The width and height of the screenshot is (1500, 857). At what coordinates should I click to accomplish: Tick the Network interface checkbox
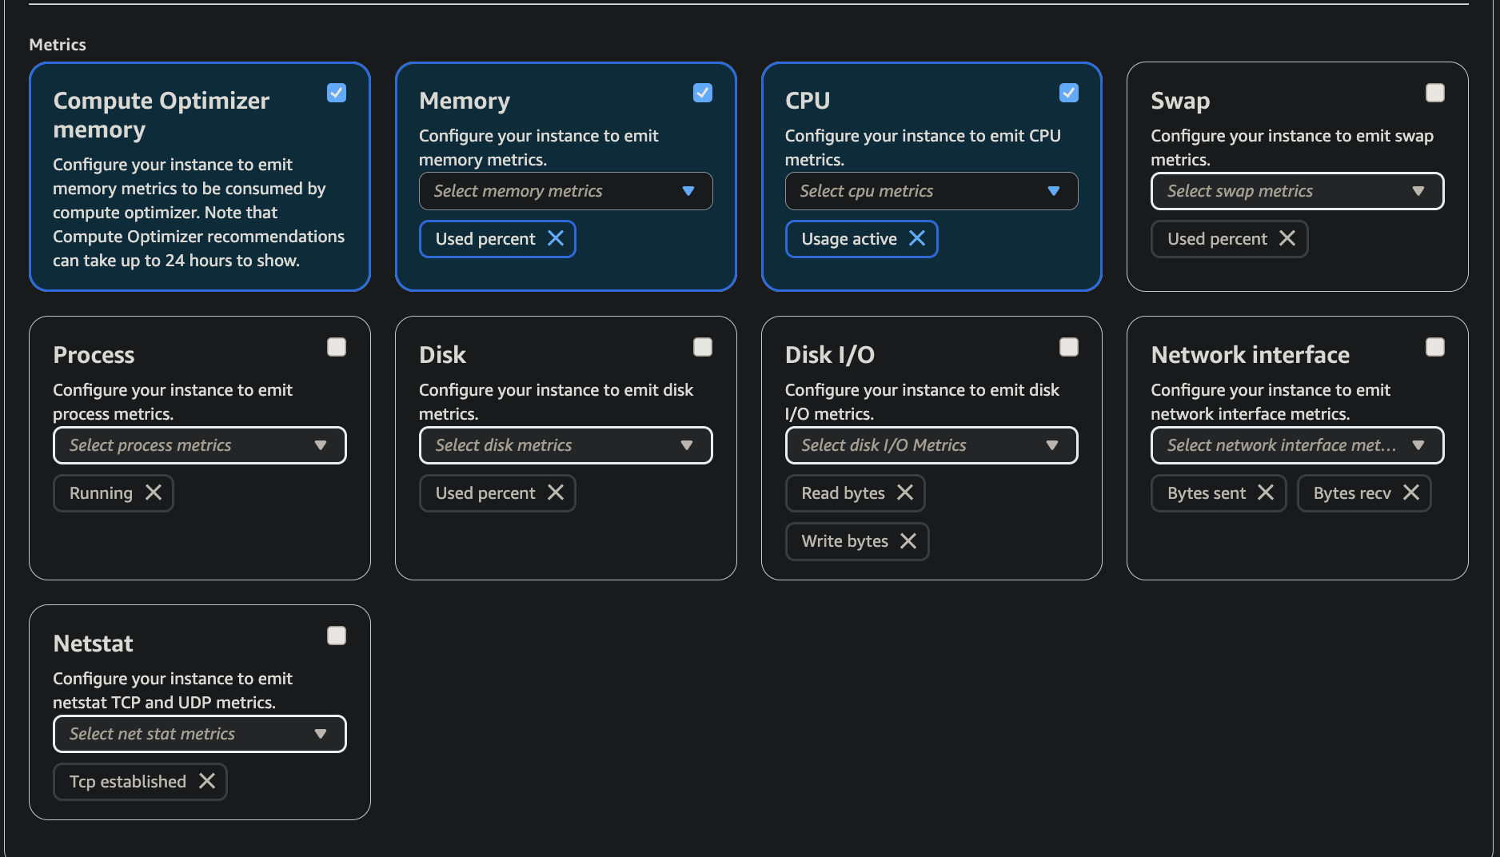(1435, 347)
